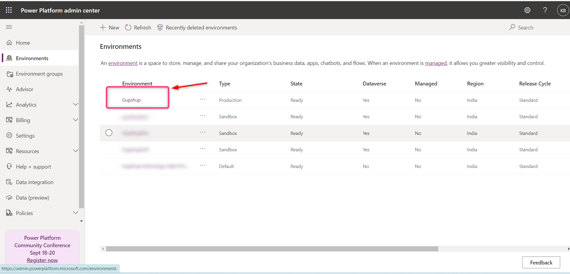The width and height of the screenshot is (570, 274).
Task: Click the Analytics chart icon
Action: 9,105
